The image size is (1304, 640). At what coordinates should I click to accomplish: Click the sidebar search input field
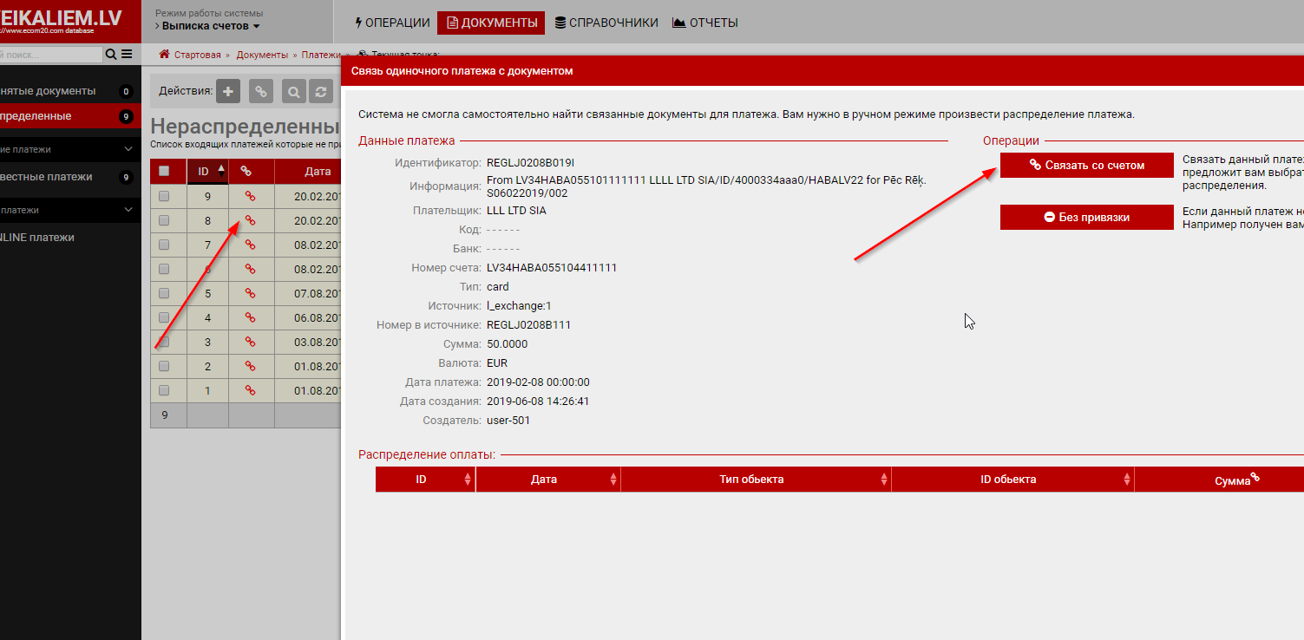pyautogui.click(x=50, y=55)
